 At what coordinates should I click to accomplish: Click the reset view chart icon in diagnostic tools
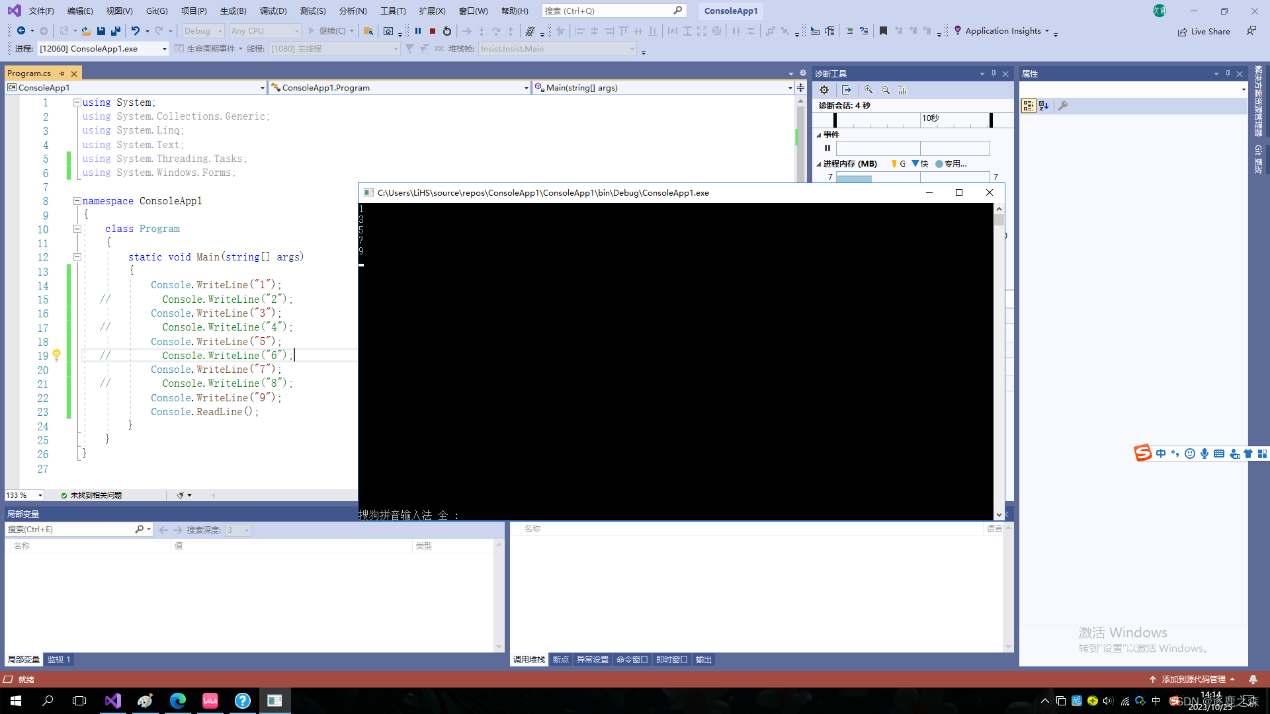(902, 90)
